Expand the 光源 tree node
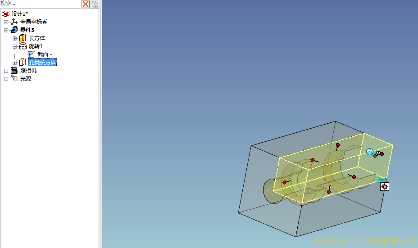418x248 pixels. 6,79
